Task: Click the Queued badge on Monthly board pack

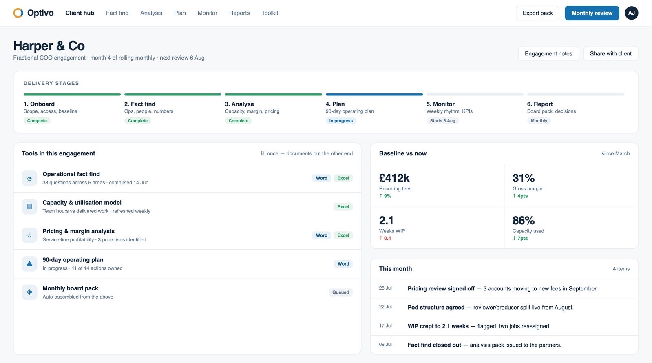Action: tap(340, 292)
